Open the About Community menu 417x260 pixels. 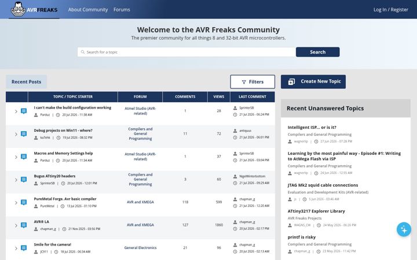click(x=88, y=10)
